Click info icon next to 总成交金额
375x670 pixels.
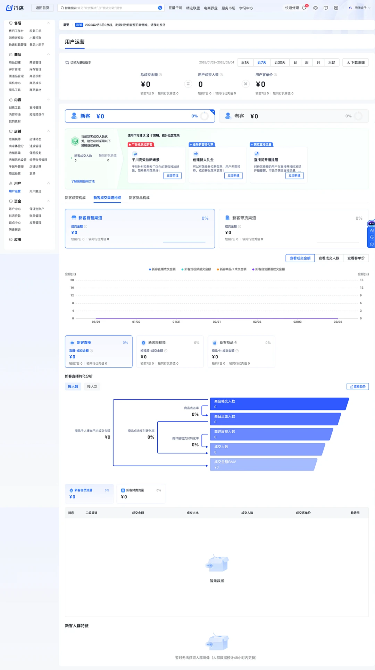160,75
